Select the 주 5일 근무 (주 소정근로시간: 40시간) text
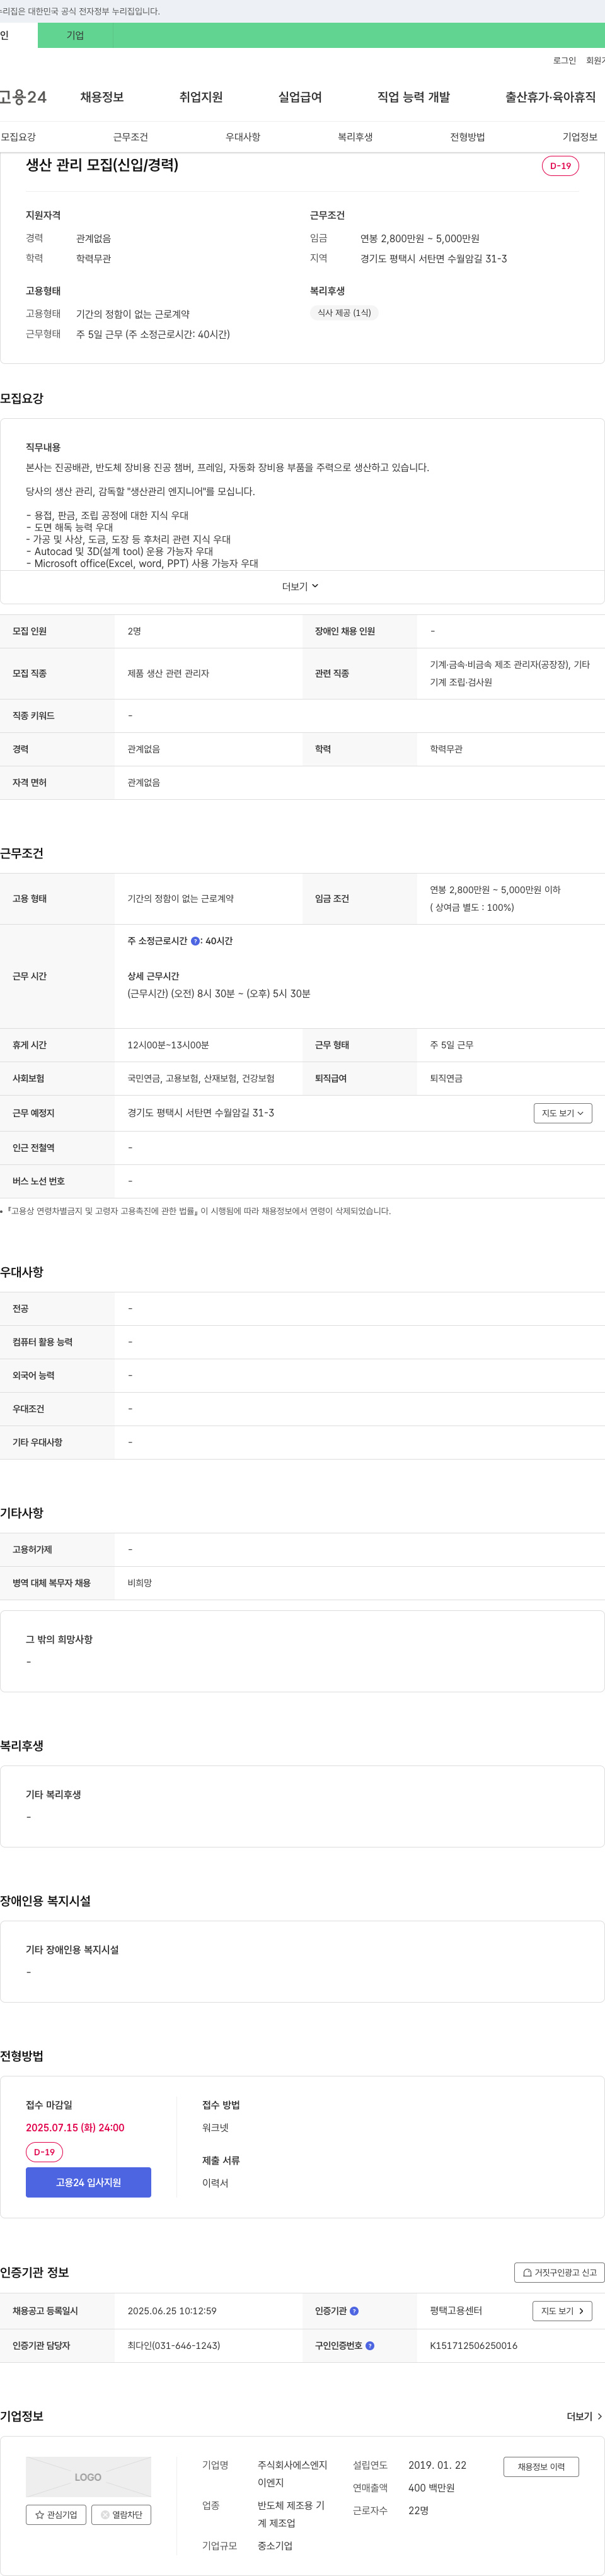This screenshot has width=605, height=2576. tap(153, 335)
